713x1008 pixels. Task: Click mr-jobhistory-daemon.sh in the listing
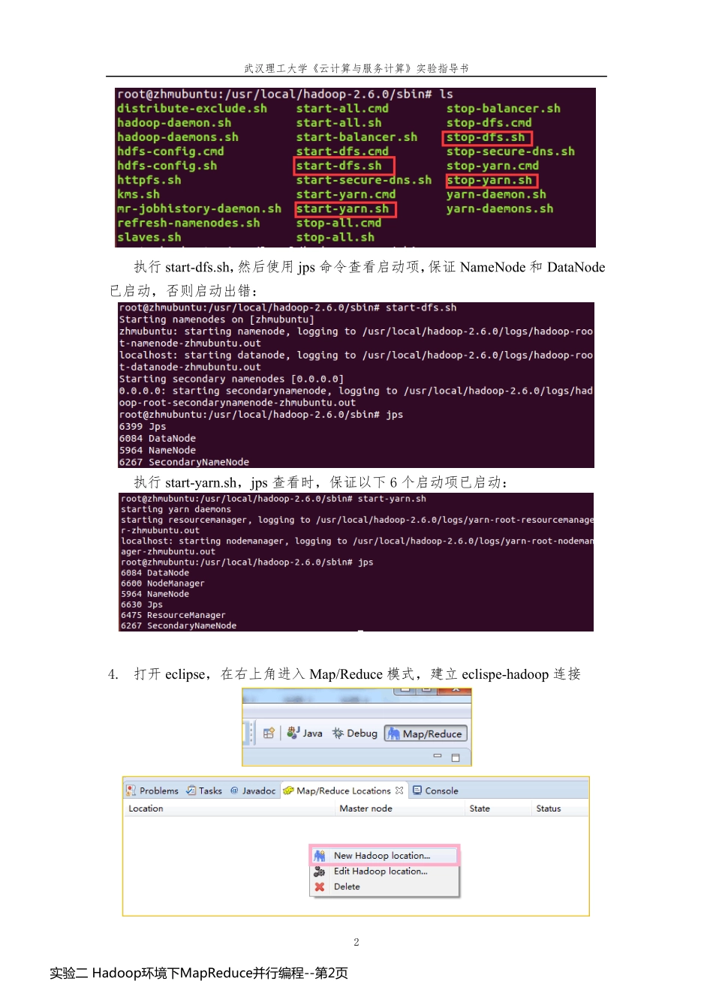[x=200, y=208]
